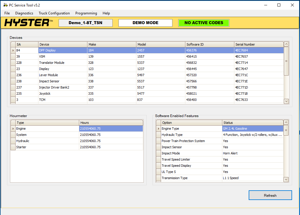300x215 pixels.
Task: Click the NO ACTIVE CODES status banner
Action: pyautogui.click(x=204, y=23)
